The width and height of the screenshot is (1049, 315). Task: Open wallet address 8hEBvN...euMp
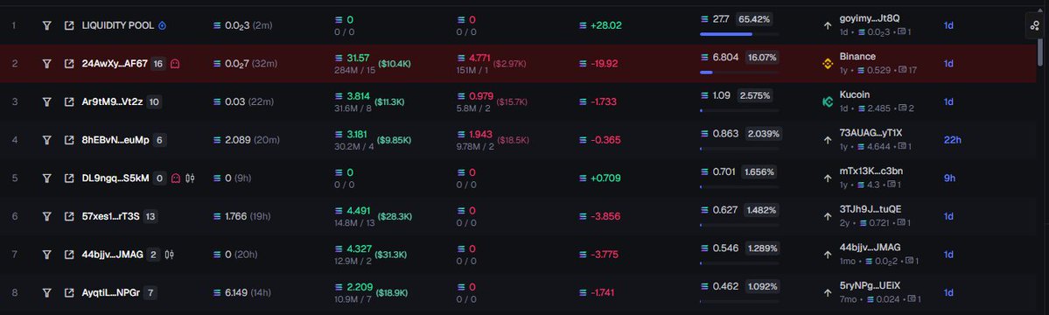click(115, 140)
